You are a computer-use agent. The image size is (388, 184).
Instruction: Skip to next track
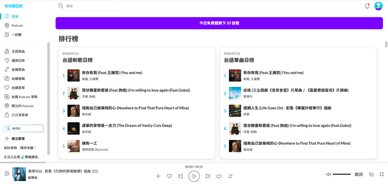pyautogui.click(x=208, y=176)
